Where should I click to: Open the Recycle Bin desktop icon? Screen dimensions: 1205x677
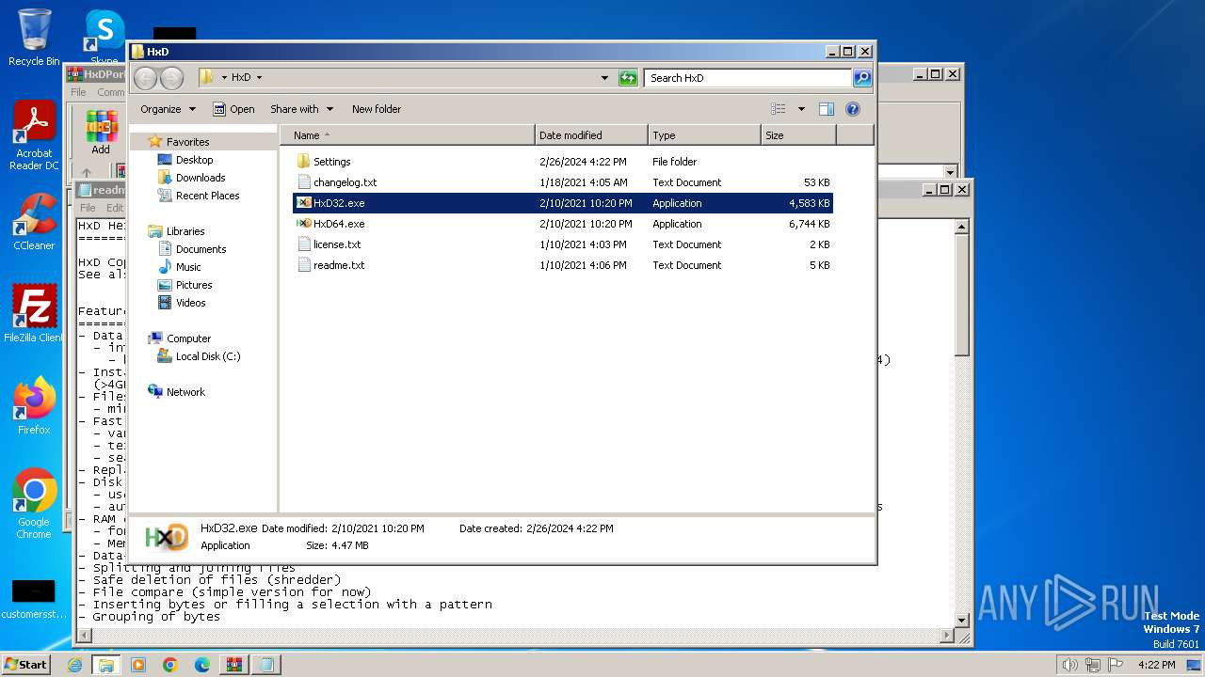(34, 38)
